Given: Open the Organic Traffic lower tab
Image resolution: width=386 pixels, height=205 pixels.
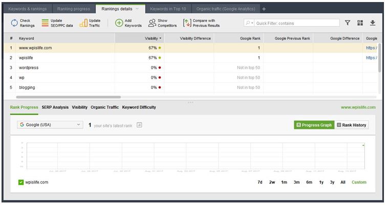Looking at the screenshot, I should click(x=104, y=107).
